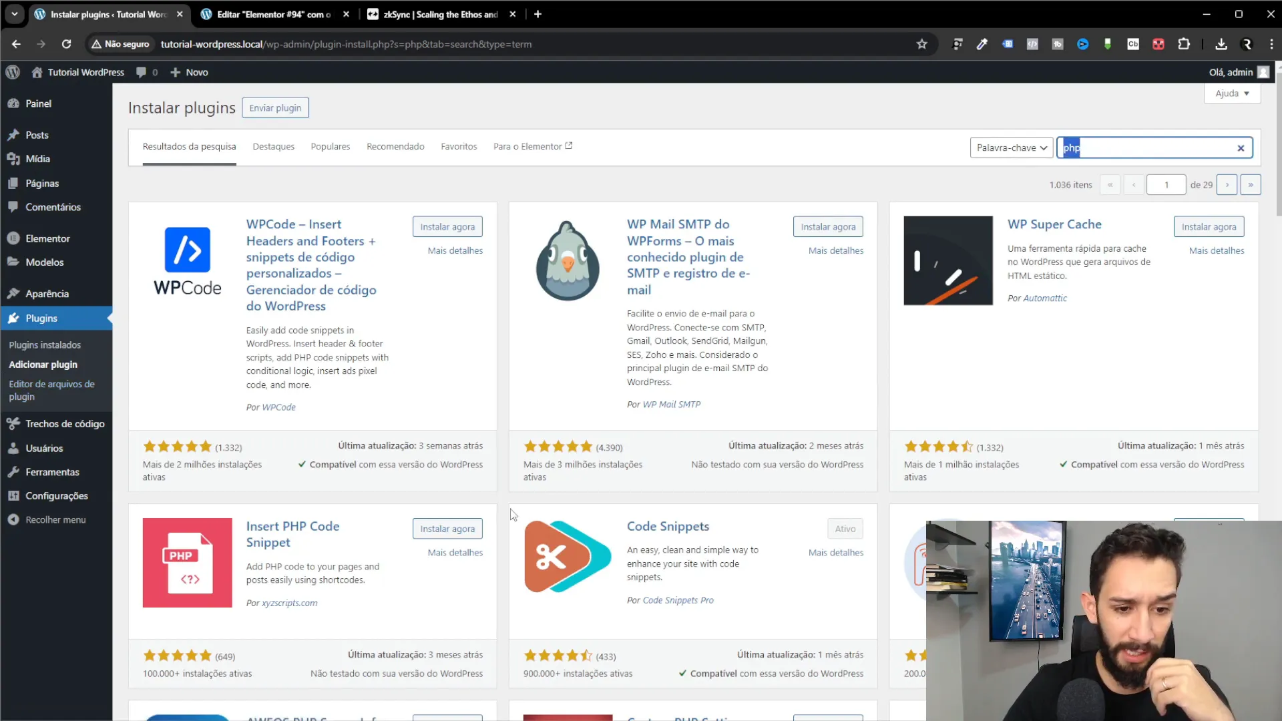
Task: Open browser extensions puzzle icon
Action: tap(1184, 44)
